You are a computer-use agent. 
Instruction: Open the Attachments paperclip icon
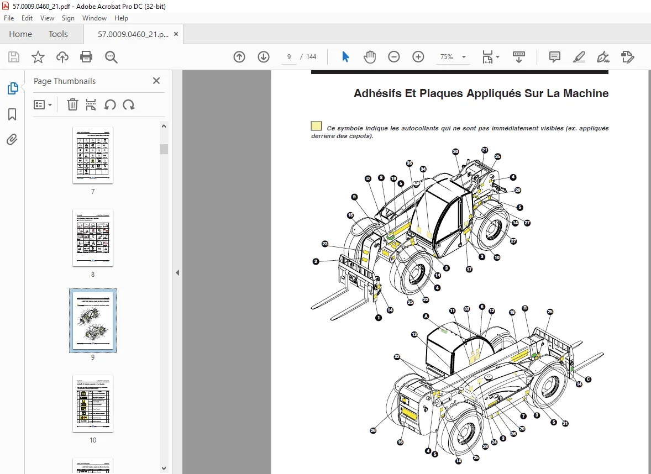click(x=12, y=139)
